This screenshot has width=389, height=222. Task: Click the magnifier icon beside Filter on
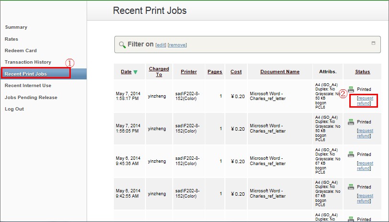tap(122, 44)
